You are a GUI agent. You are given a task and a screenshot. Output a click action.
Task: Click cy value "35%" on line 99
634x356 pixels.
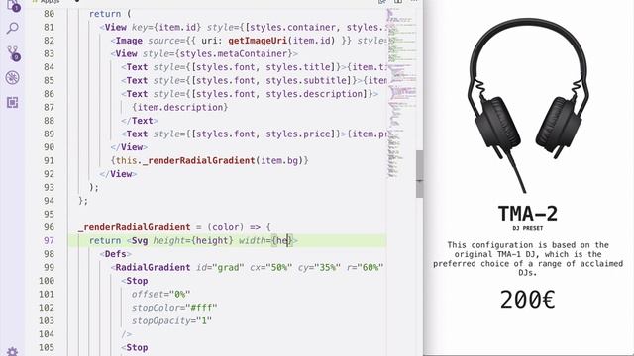point(328,268)
